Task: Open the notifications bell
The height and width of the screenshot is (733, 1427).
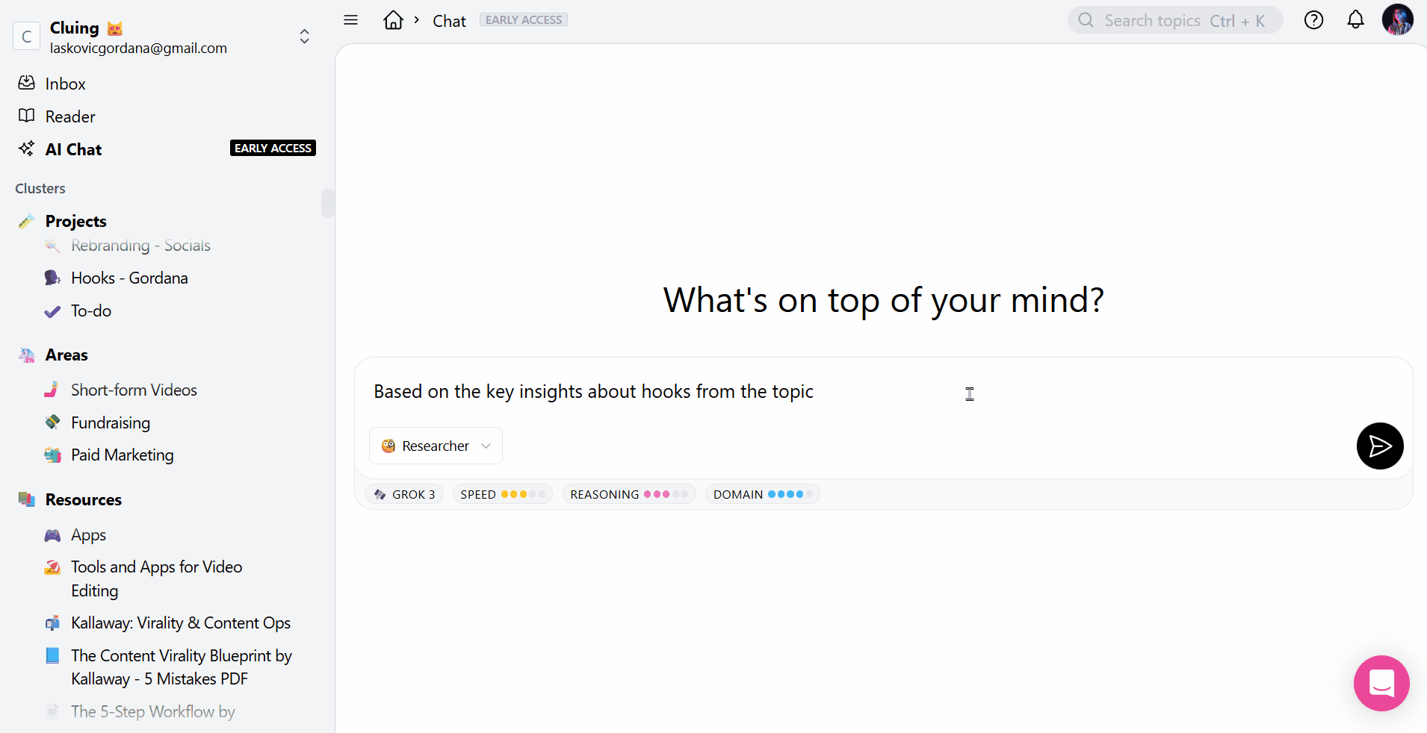Action: click(1355, 20)
